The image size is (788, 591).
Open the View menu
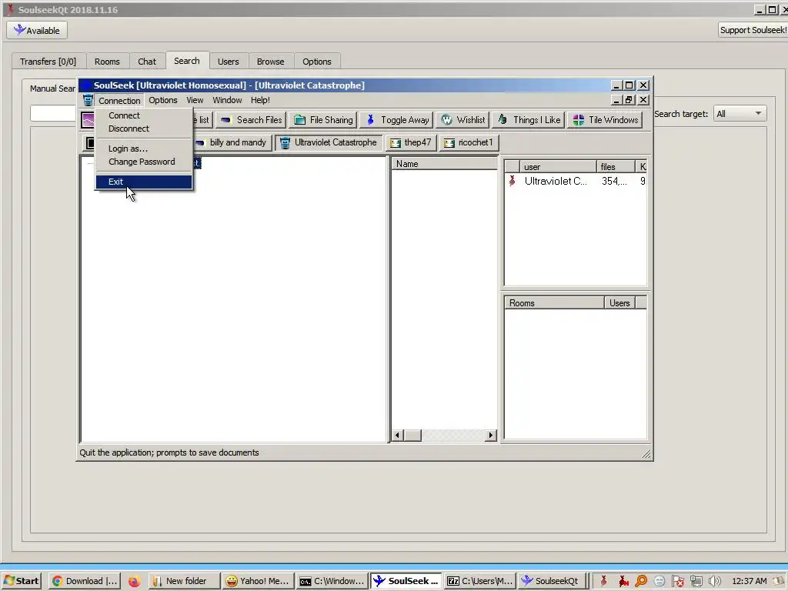point(195,100)
